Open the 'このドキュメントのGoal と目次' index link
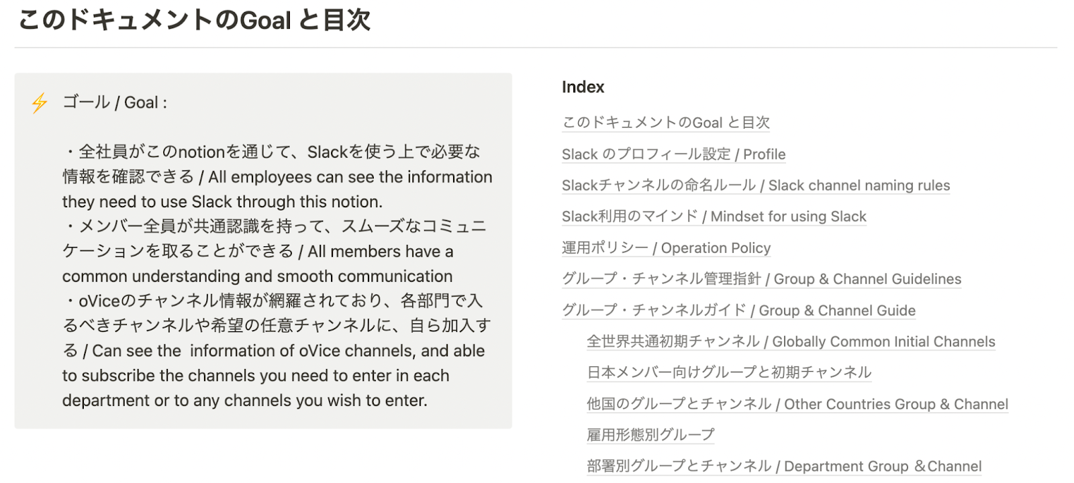Viewport: 1074px width, 483px height. [665, 122]
